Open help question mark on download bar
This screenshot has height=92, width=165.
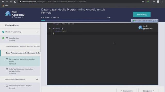[x=155, y=21]
